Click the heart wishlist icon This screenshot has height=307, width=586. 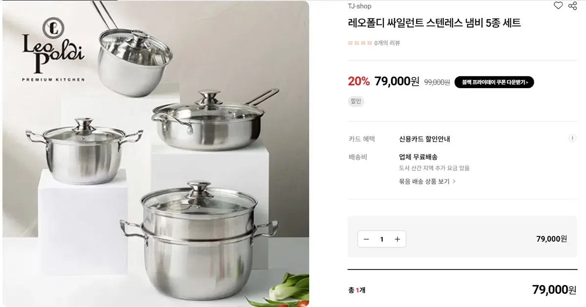tap(558, 5)
